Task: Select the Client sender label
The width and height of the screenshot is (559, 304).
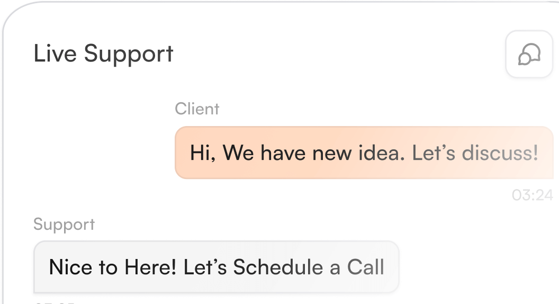Action: coord(197,109)
